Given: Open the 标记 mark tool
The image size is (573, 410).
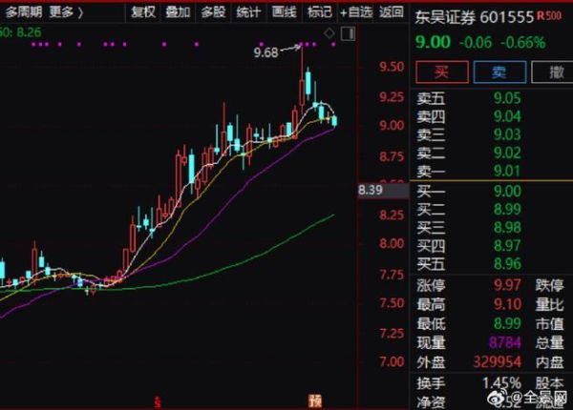Looking at the screenshot, I should 320,12.
